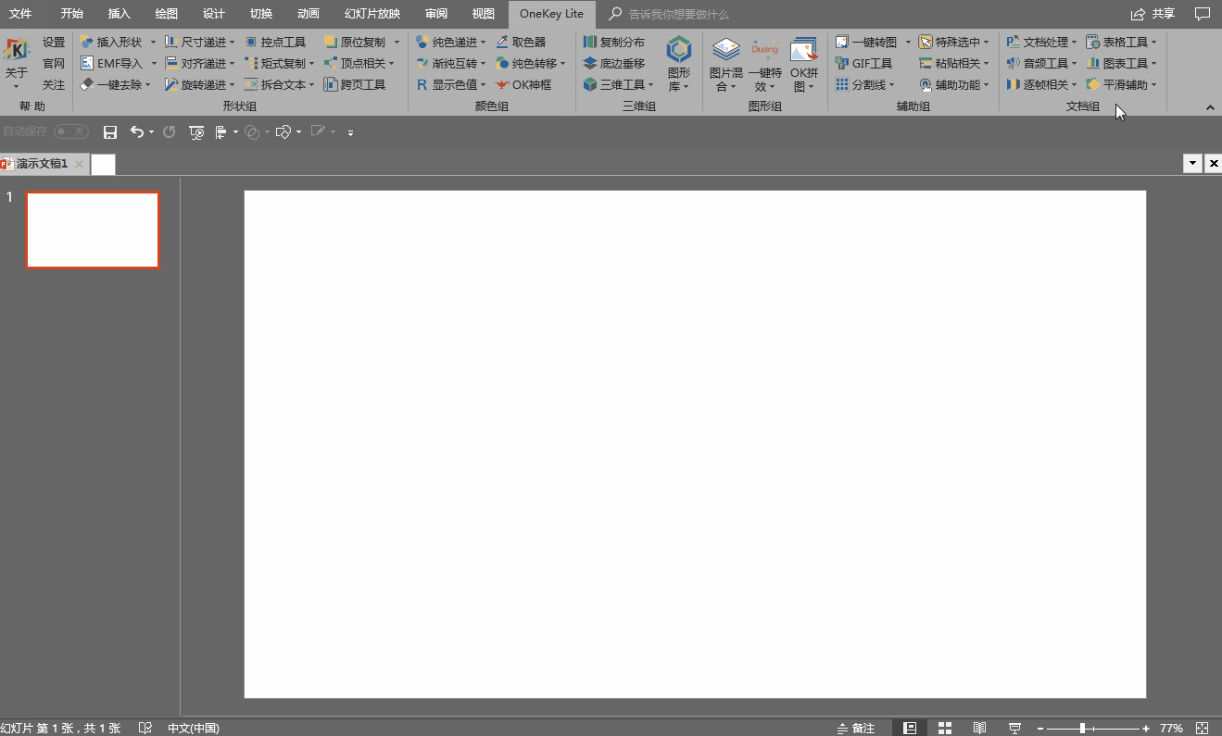Expand the 图形库 dropdown
Screen dimensions: 1222x736
679,65
